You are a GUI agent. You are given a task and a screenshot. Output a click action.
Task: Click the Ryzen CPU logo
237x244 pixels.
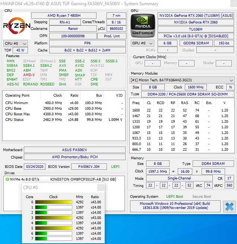pos(17,26)
